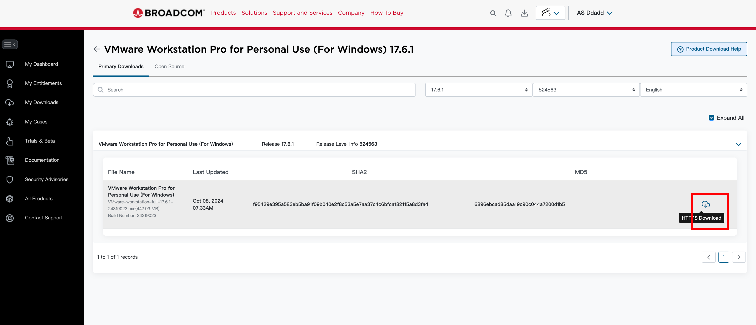756x325 pixels.
Task: Open the Company menu
Action: [x=351, y=13]
